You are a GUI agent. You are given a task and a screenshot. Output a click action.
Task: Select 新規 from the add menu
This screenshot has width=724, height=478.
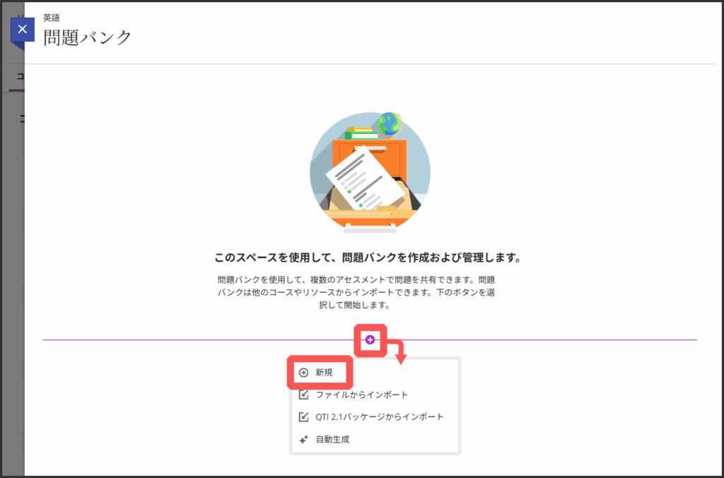pyautogui.click(x=324, y=373)
